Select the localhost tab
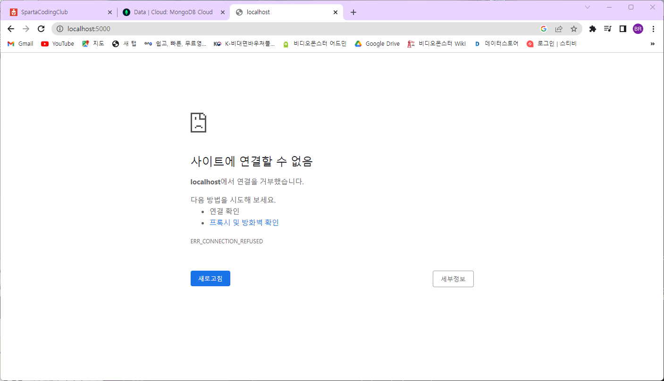The width and height of the screenshot is (664, 381). (x=286, y=12)
